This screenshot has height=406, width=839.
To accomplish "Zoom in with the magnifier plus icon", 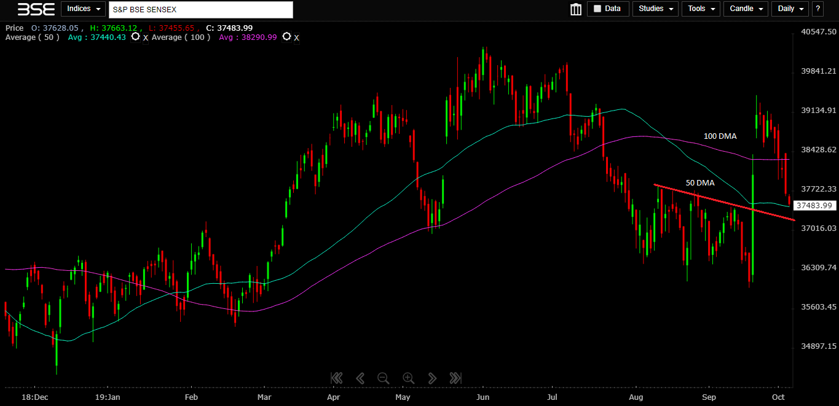I will click(408, 378).
